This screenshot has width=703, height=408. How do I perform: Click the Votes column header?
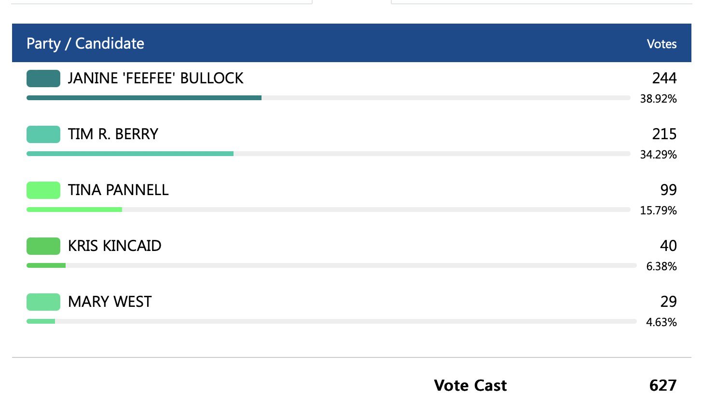click(662, 44)
